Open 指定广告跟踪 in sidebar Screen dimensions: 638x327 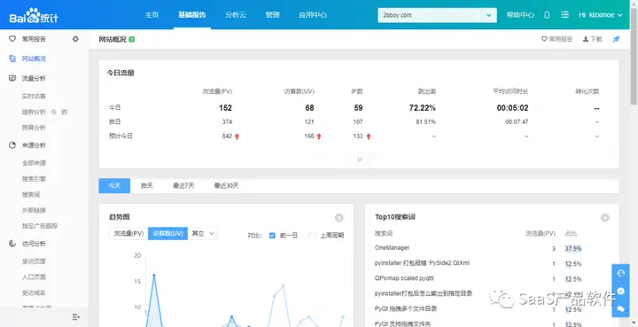pos(40,226)
